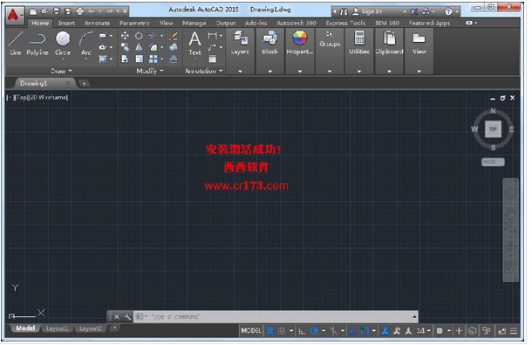Choose the Circle tool
The image size is (532, 345).
[63, 44]
